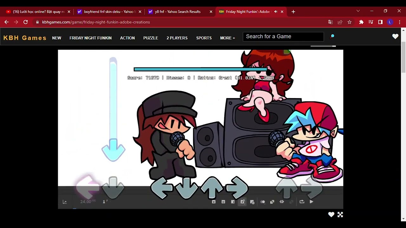The width and height of the screenshot is (406, 228).
Task: Click the blue search magnifier icon
Action: [x=332, y=36]
